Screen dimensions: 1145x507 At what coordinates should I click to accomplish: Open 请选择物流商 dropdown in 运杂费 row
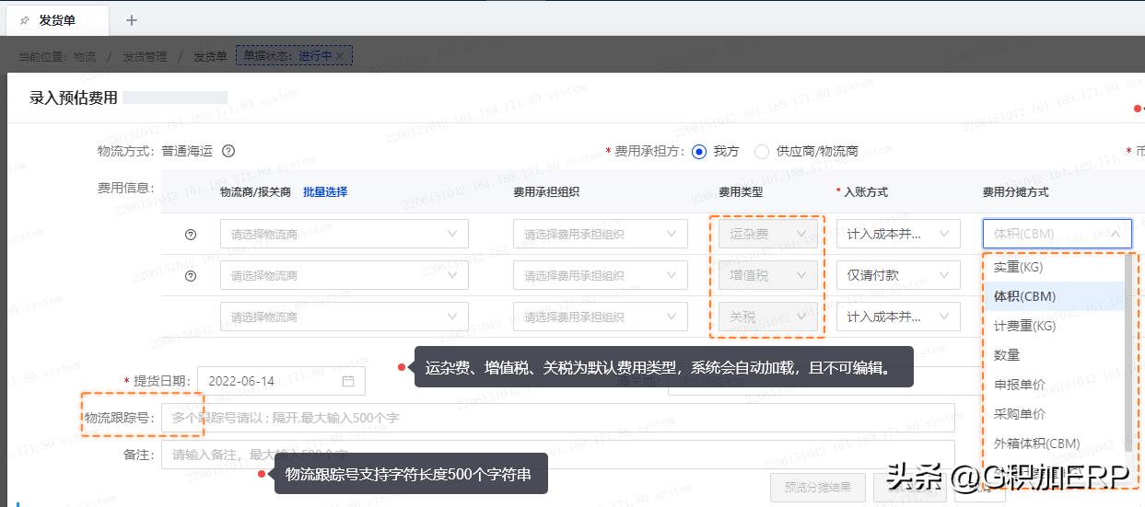click(344, 234)
